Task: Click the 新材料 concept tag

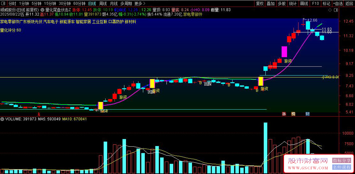Action: point(130,22)
